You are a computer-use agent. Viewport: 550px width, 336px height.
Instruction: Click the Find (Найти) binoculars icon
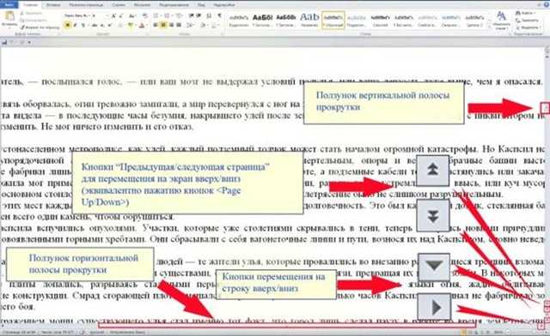[518, 14]
